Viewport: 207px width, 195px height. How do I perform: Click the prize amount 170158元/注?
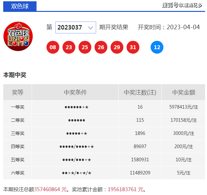pos(184,120)
